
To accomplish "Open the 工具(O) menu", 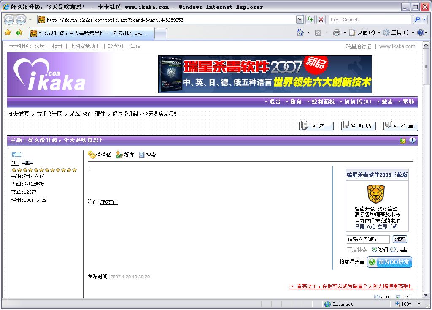I will 399,33.
